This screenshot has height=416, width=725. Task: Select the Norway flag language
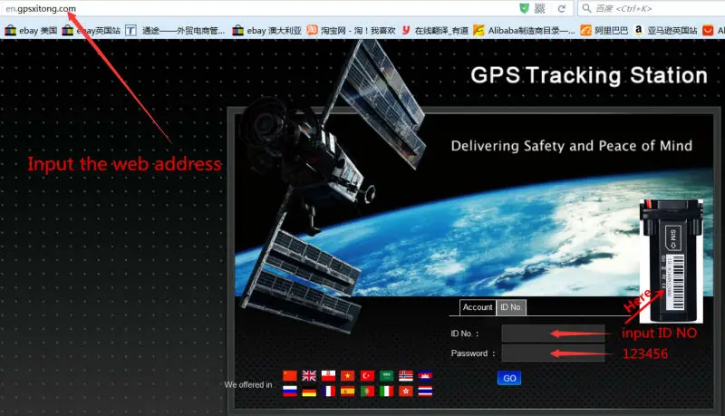tap(405, 375)
